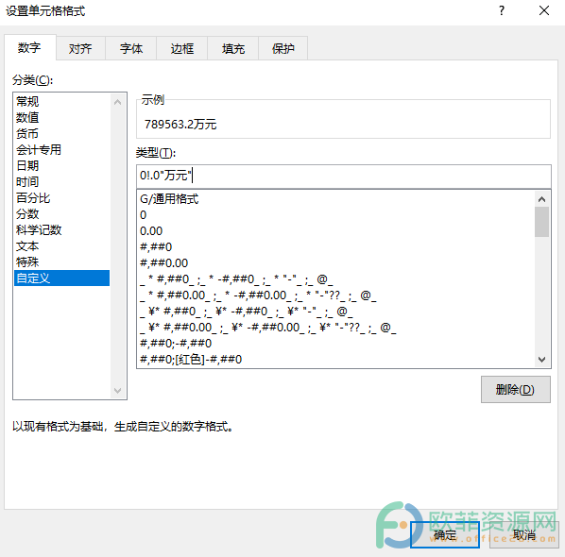Select 日期 category
565x557 pixels.
(x=62, y=165)
